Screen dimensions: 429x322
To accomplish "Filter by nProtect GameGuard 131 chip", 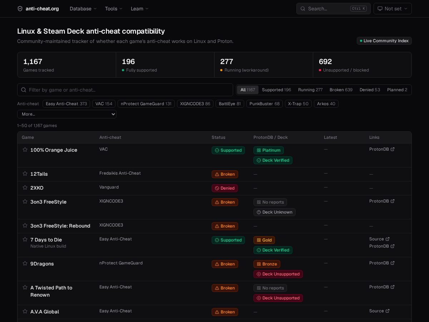I will (146, 104).
